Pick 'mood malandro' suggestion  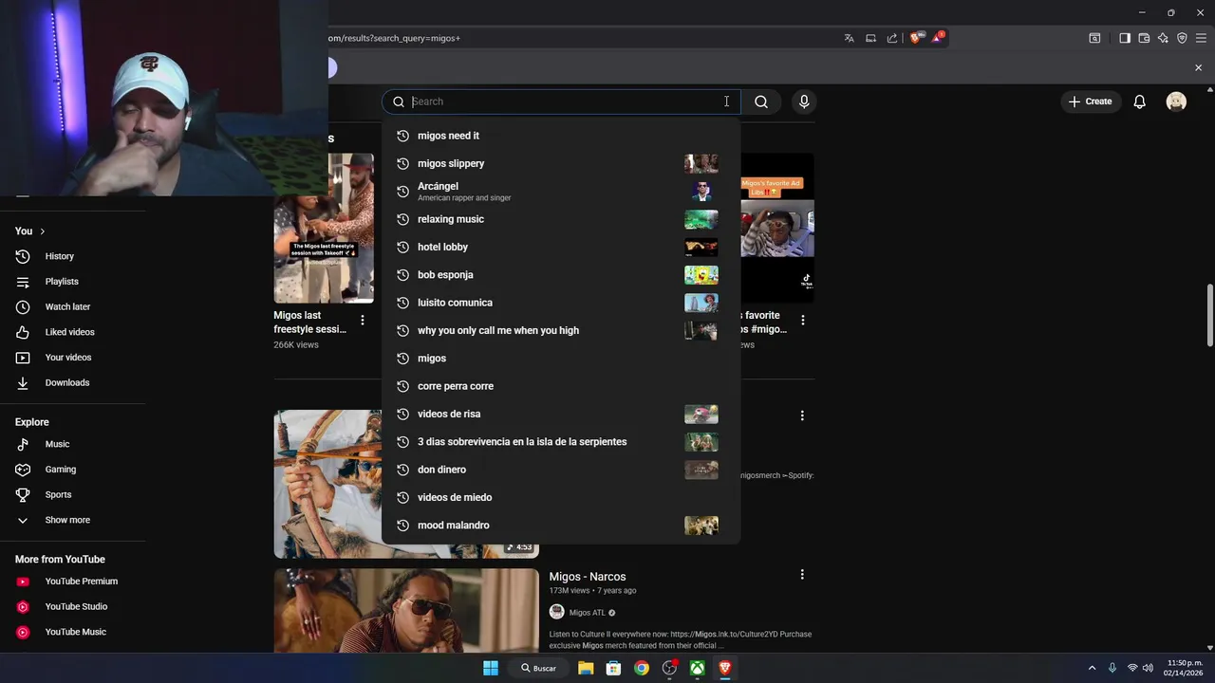[x=561, y=526]
